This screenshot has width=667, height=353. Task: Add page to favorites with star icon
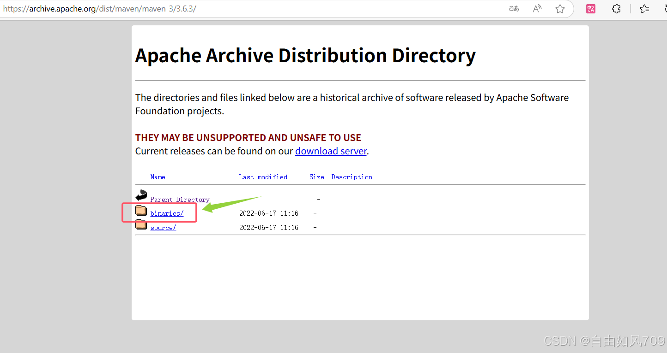560,9
